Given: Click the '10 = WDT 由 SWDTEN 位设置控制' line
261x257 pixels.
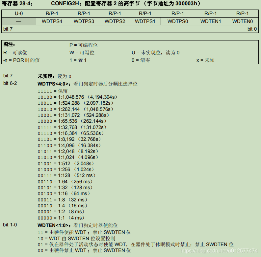Looking at the screenshot, I should 76,239.
